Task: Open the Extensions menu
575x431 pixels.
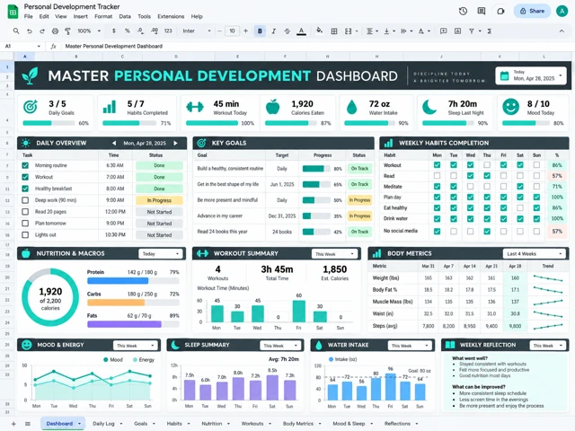Action: point(171,16)
